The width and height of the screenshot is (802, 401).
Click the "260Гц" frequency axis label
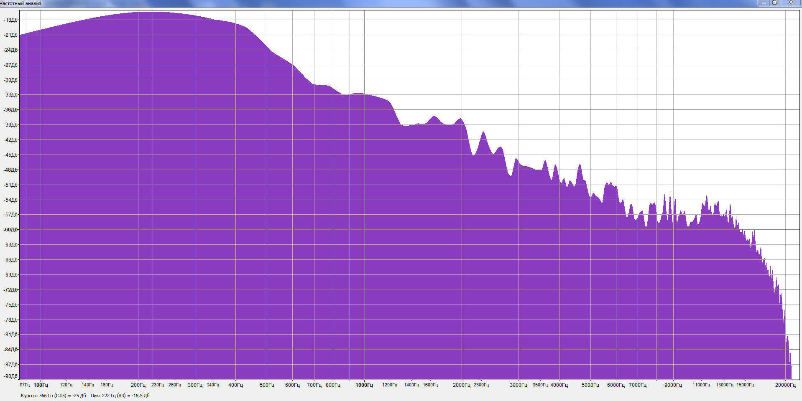click(x=175, y=385)
